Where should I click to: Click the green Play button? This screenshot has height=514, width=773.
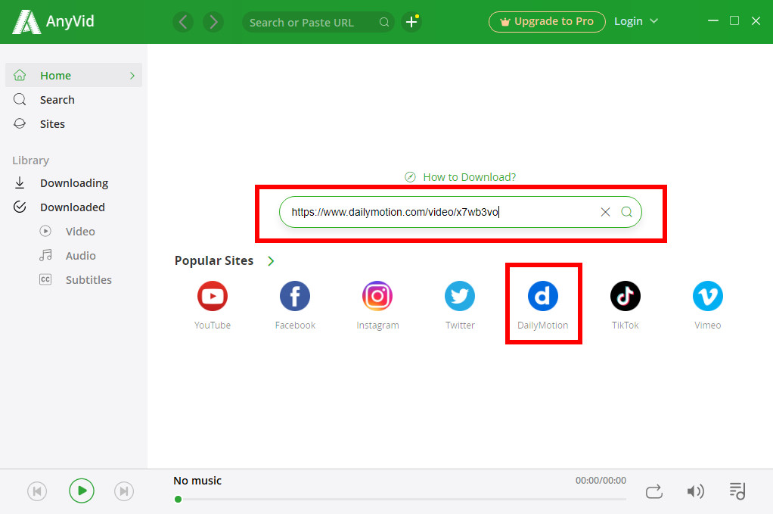[82, 491]
